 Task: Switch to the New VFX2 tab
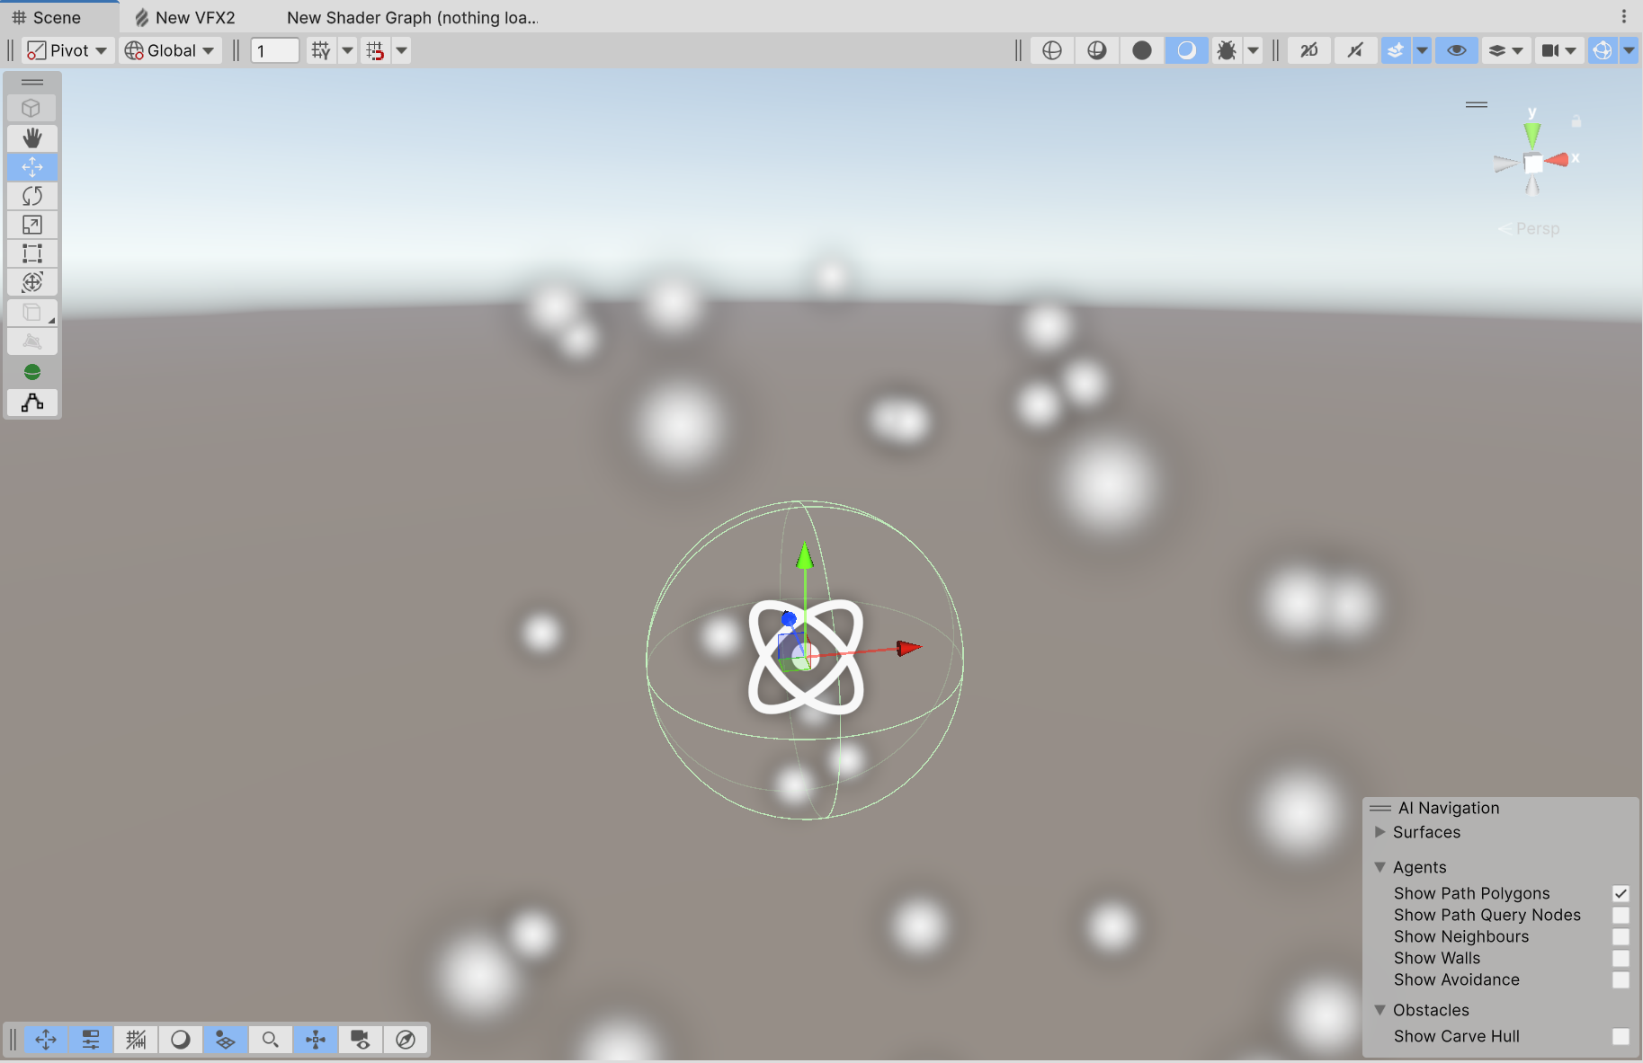(185, 17)
